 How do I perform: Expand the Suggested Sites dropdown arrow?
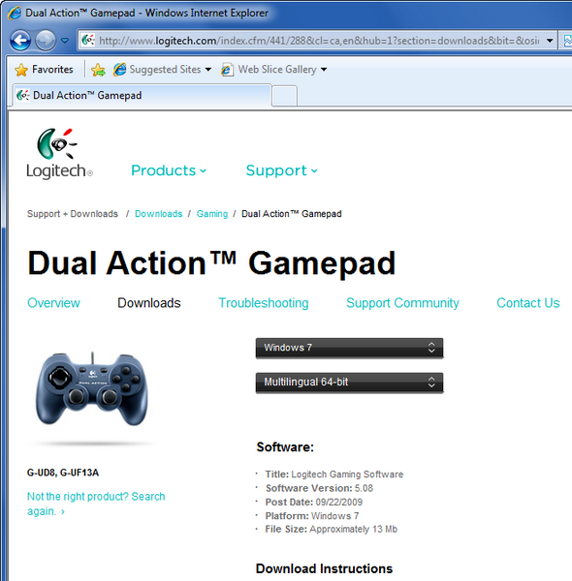pyautogui.click(x=208, y=70)
